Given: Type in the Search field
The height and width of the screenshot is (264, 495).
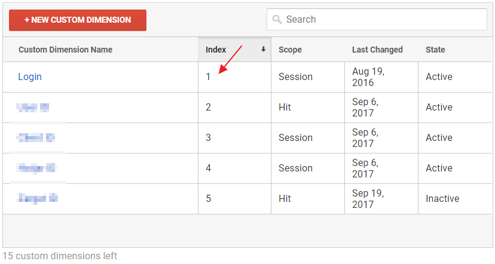Looking at the screenshot, I should [383, 20].
